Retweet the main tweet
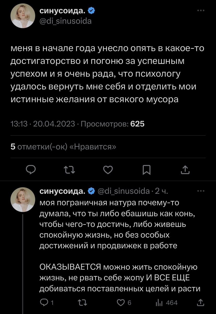 click(69, 170)
